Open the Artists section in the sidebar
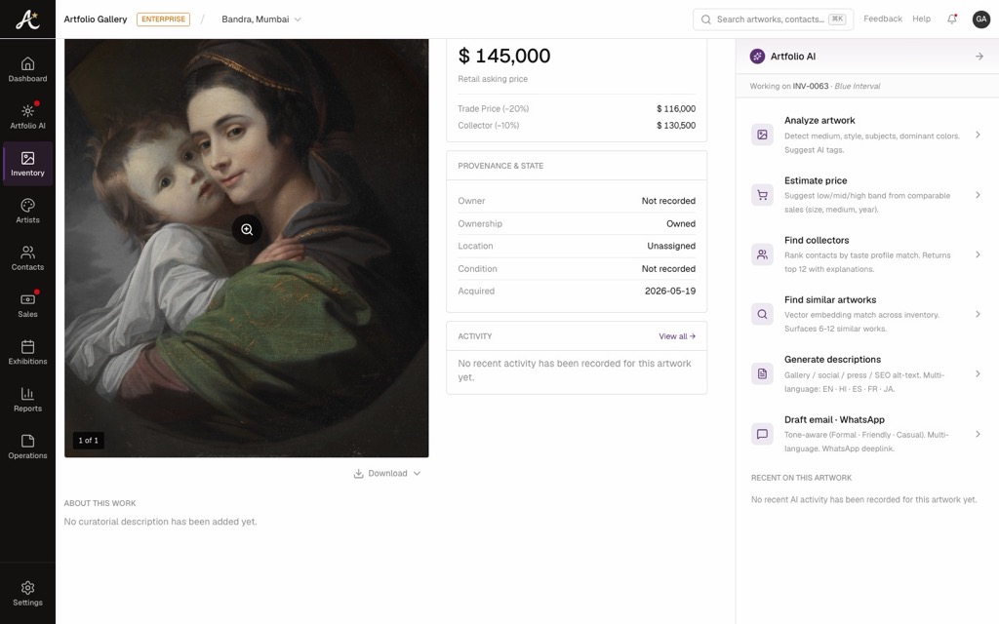999x624 pixels. 27,212
